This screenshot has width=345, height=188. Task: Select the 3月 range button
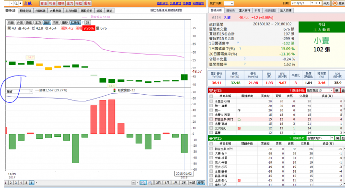158,183
